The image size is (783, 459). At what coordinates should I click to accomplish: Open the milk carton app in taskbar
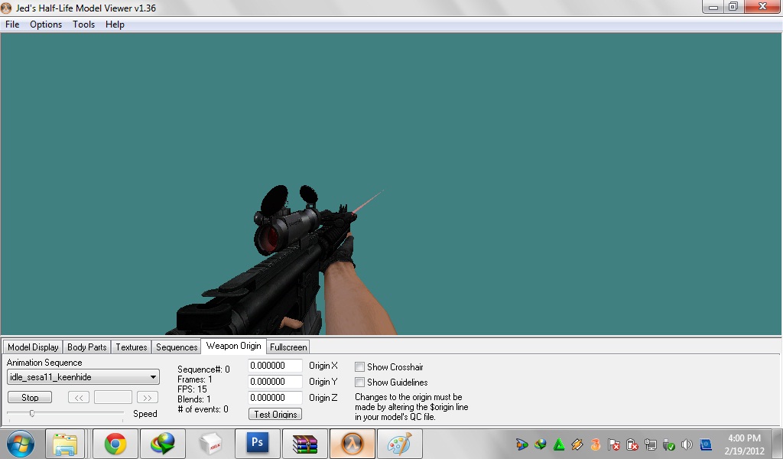click(210, 444)
